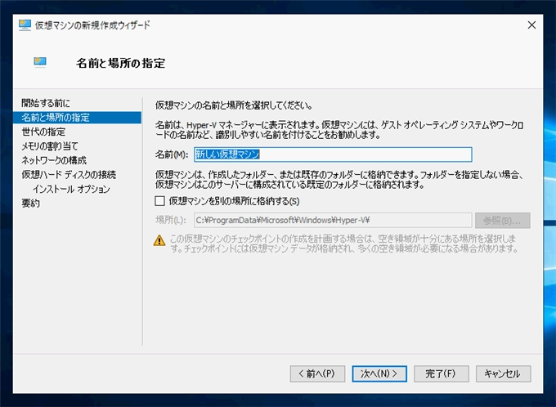Image resolution: width=556 pixels, height=407 pixels.
Task: Click the 場所(L): label
Action: [171, 220]
